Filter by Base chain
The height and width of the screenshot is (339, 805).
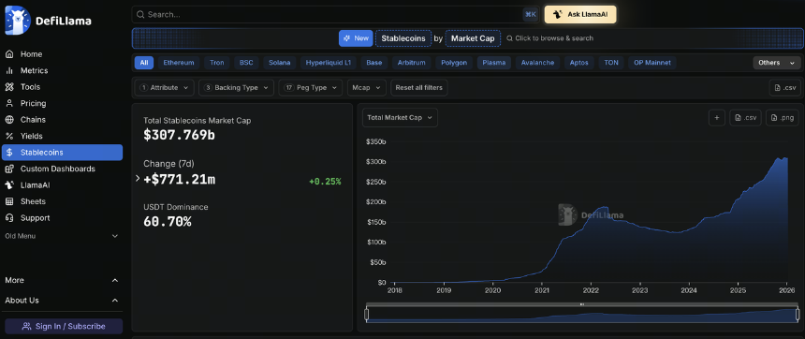pos(373,63)
